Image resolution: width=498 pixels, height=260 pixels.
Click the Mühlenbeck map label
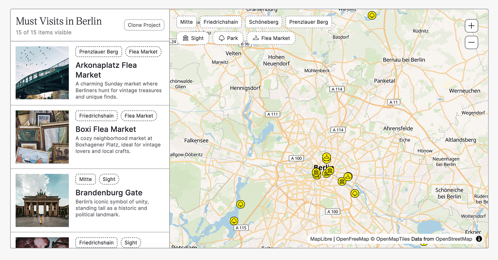pyautogui.click(x=317, y=71)
